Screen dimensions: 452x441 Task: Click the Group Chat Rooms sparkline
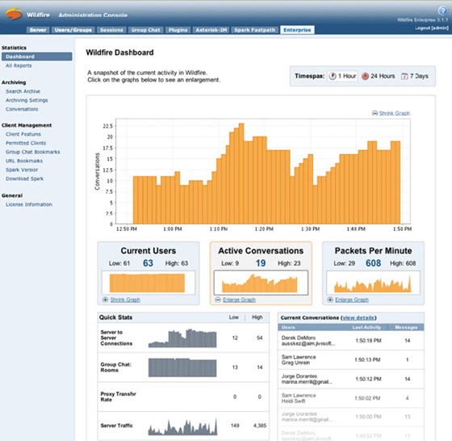pyautogui.click(x=182, y=367)
